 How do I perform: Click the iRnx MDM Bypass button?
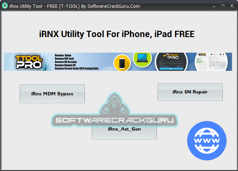coord(52,94)
